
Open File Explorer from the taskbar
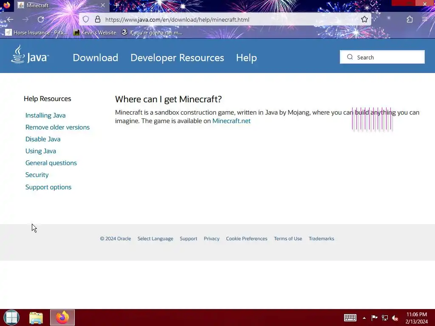[36, 318]
